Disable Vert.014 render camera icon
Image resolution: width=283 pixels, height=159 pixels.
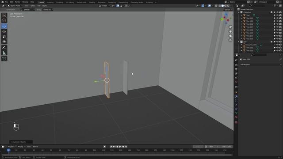point(280,36)
